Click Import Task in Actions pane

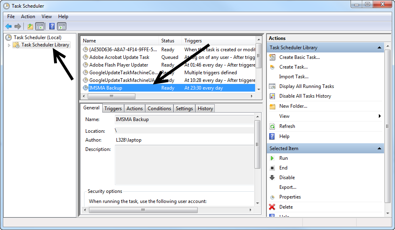tap(294, 77)
